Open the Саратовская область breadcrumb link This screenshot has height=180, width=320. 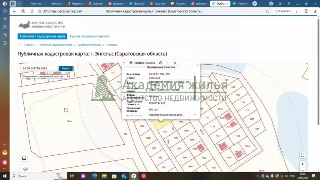coord(90,45)
